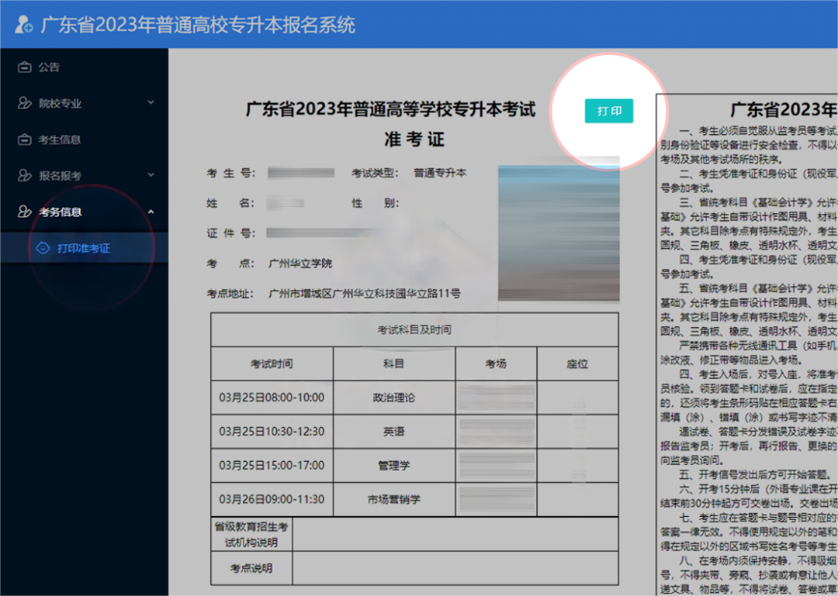Click the user logo icon in header
838x596 pixels.
pyautogui.click(x=23, y=24)
